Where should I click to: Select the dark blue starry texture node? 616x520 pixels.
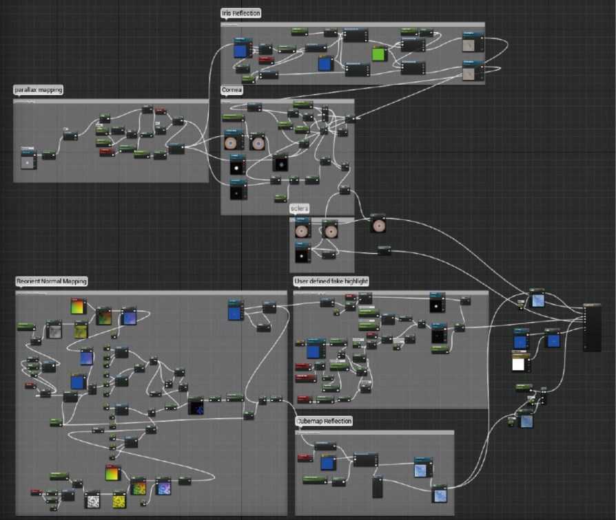tap(196, 406)
